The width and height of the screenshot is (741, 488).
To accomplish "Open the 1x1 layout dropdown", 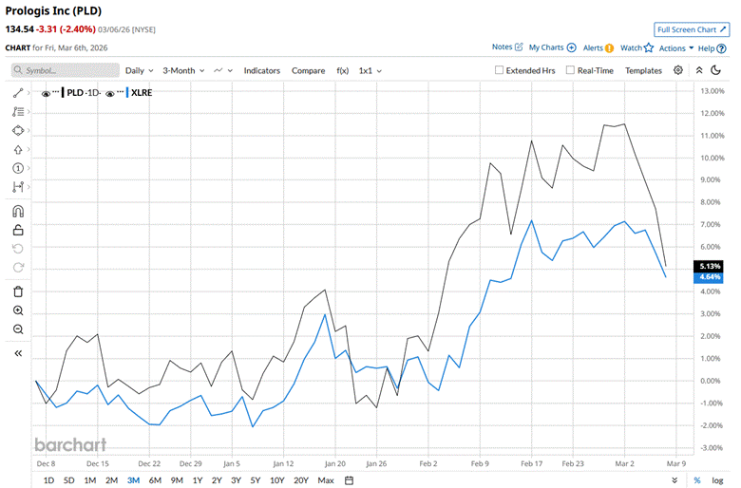I will click(370, 70).
